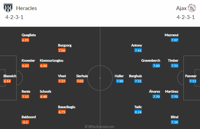Select Blind's 7.18 rating badge

point(175,122)
